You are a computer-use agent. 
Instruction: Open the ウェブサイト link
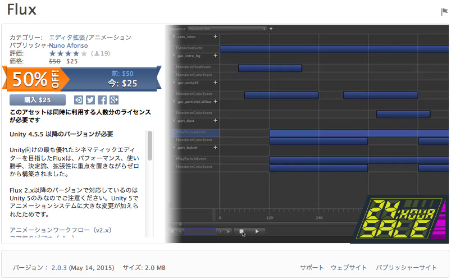pyautogui.click(x=349, y=268)
